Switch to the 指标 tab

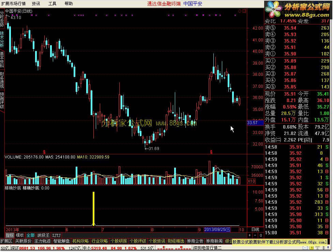pyautogui.click(x=10, y=235)
